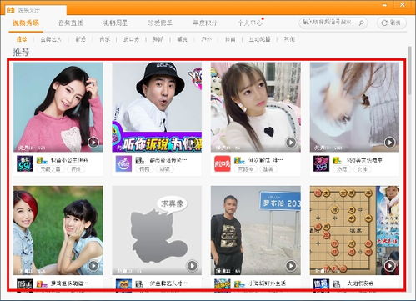Select the 舞蹈 category filter
The height and width of the screenshot is (301, 416).
point(158,39)
